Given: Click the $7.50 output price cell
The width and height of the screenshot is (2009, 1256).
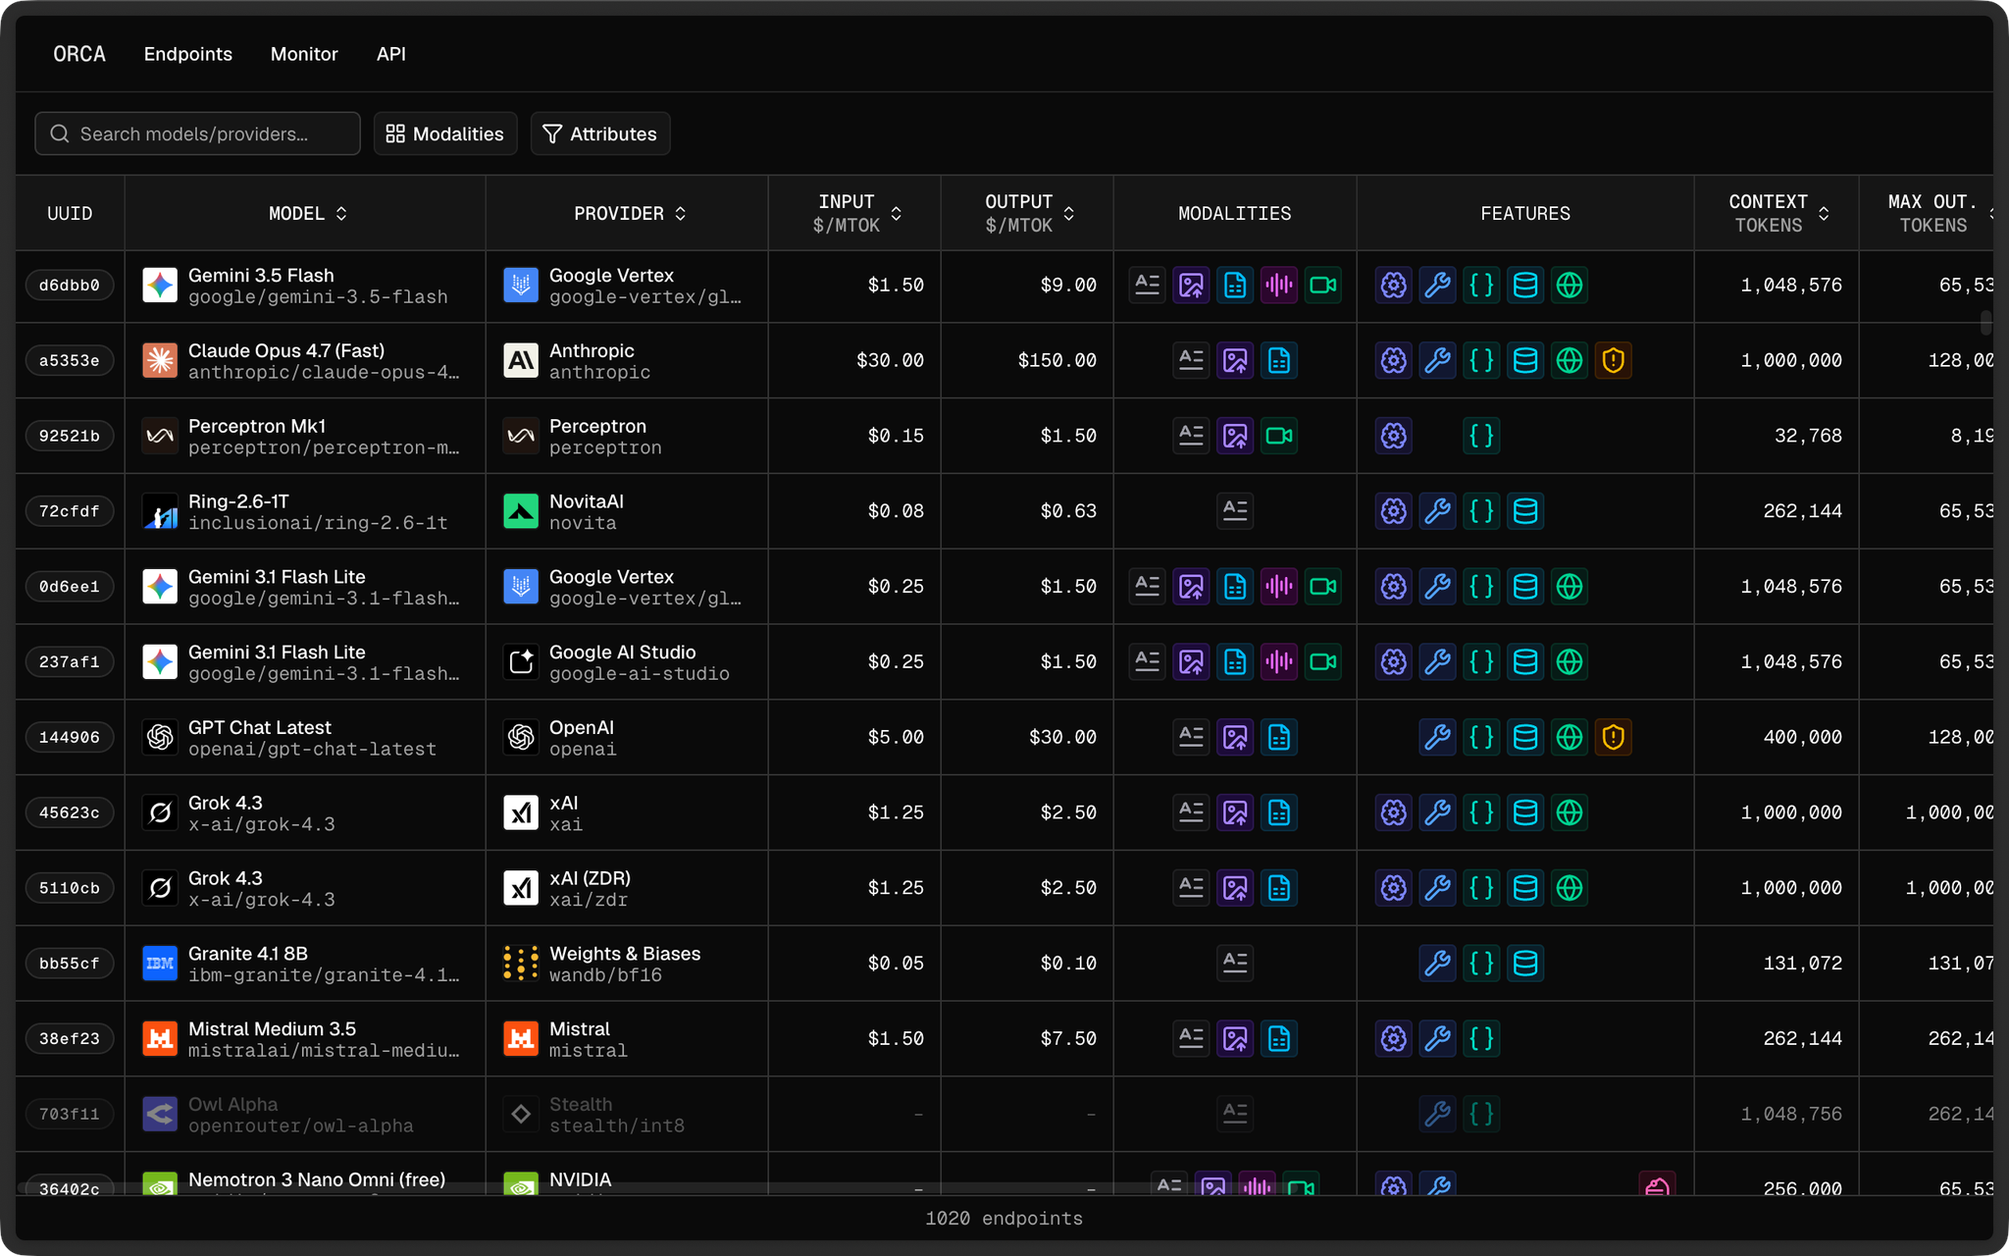Looking at the screenshot, I should 1068,1038.
